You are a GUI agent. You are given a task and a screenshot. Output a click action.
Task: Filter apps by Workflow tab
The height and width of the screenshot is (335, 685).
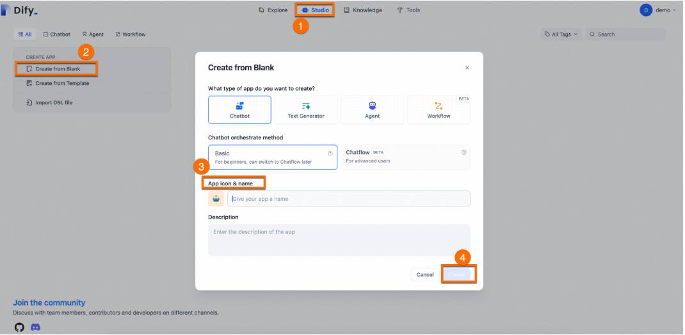click(x=131, y=34)
